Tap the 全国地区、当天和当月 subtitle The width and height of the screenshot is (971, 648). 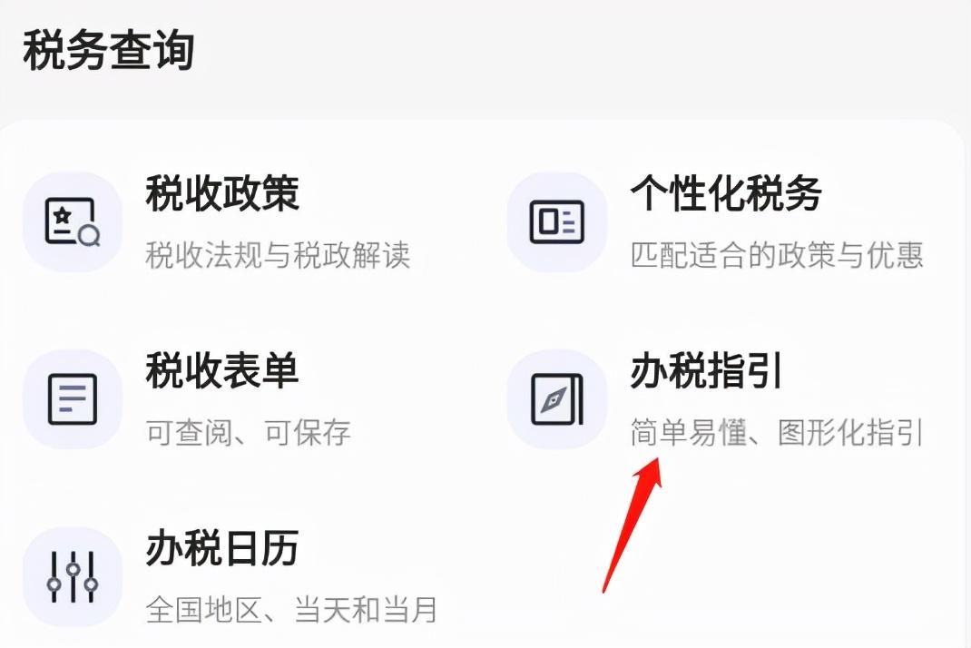coord(291,610)
